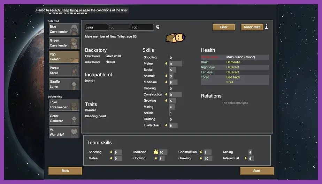Click the Frail health condition
The image size is (322, 184).
click(230, 82)
